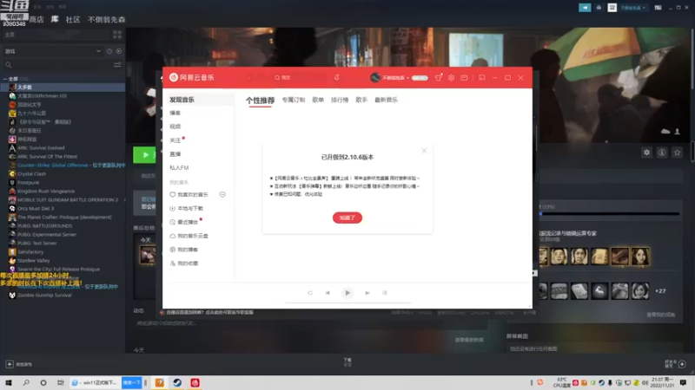Click the +27 achievements link
Screen dimensions: 695x390
[660, 291]
